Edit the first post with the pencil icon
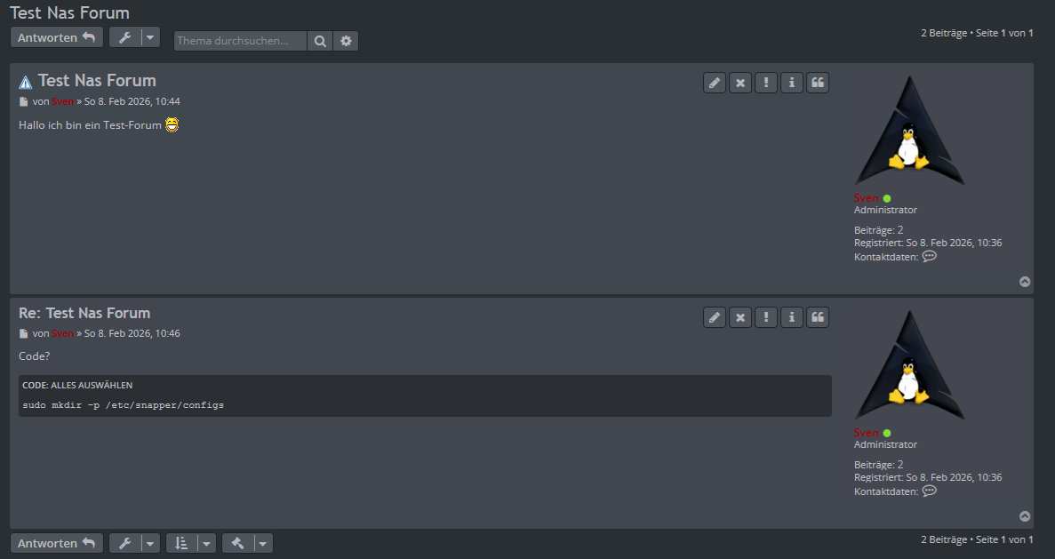The width and height of the screenshot is (1055, 559). [715, 83]
